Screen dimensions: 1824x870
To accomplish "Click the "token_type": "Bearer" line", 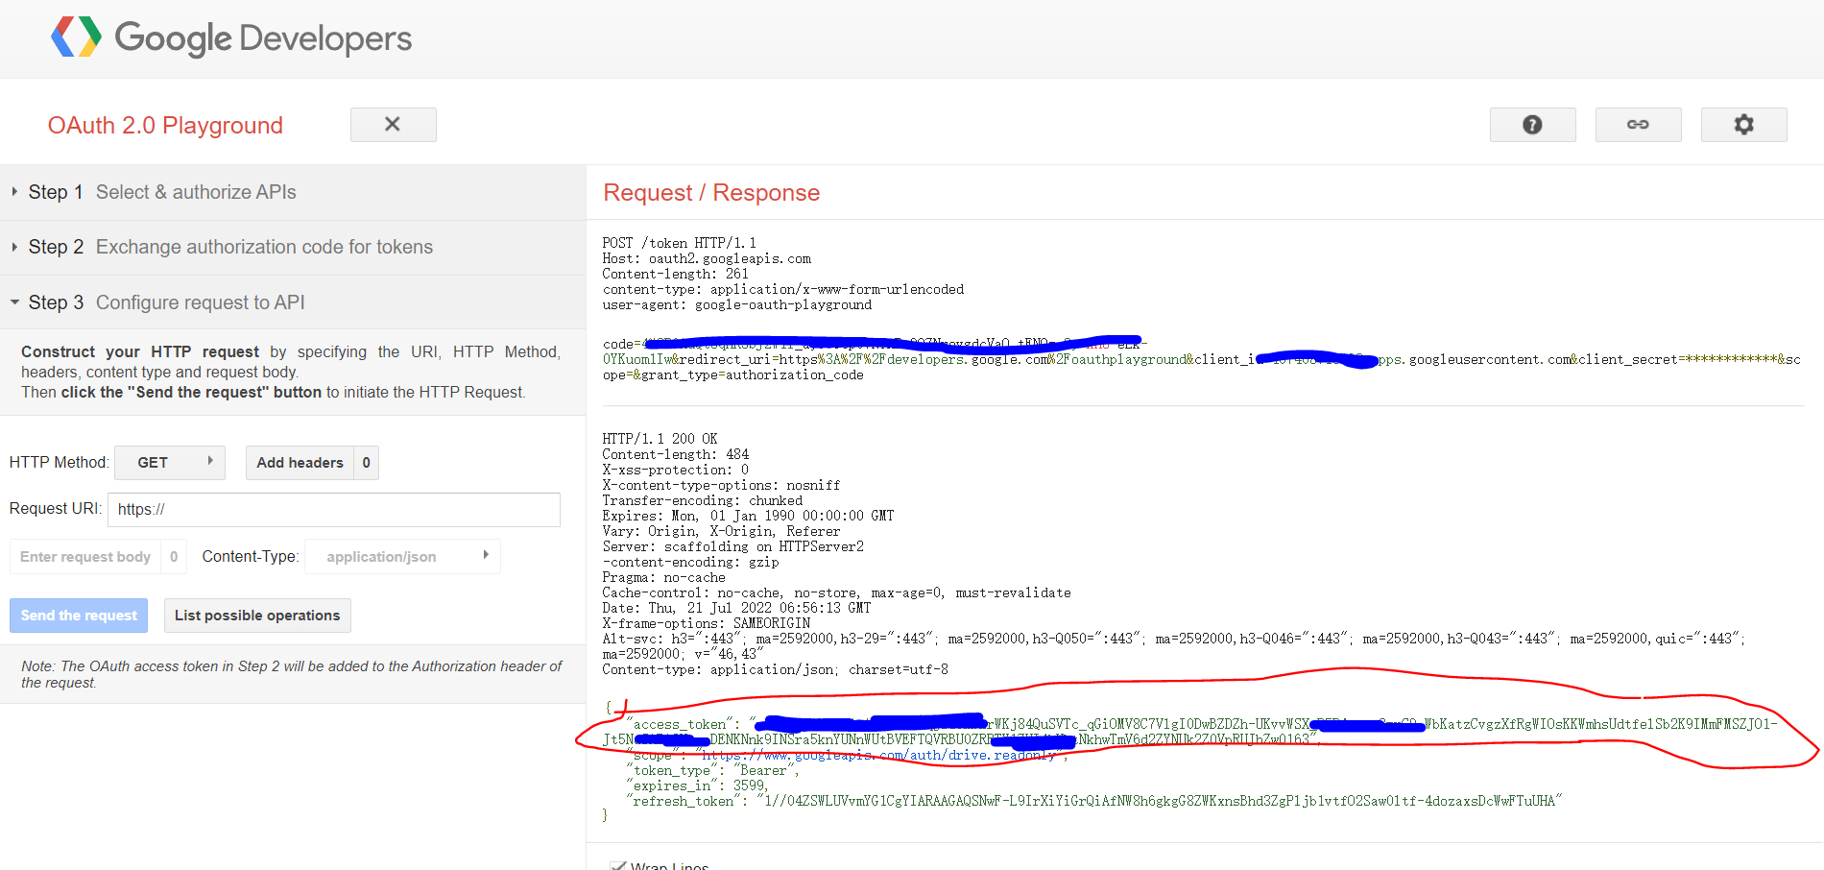I will coord(712,770).
